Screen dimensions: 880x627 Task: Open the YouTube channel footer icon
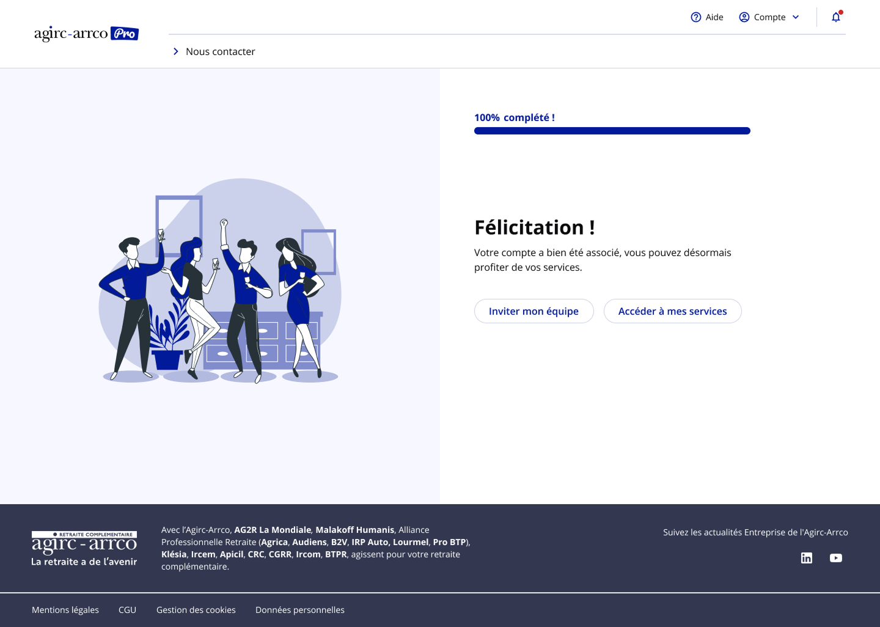click(836, 558)
